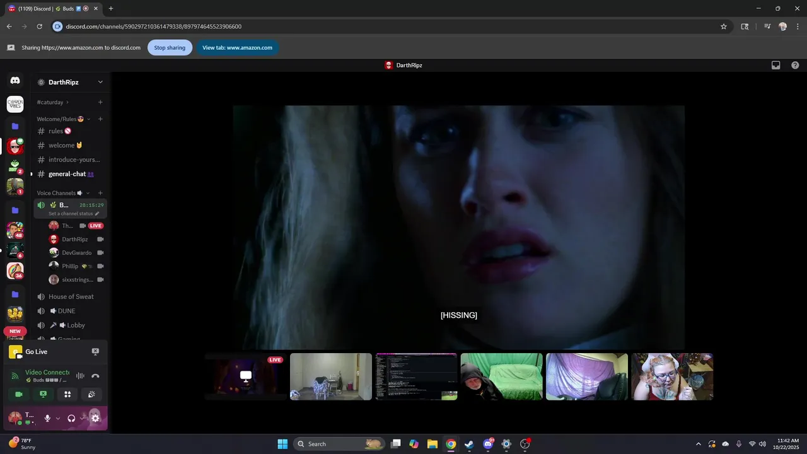The height and width of the screenshot is (454, 807).
Task: Open Discord direct messages home icon
Action: click(15, 81)
